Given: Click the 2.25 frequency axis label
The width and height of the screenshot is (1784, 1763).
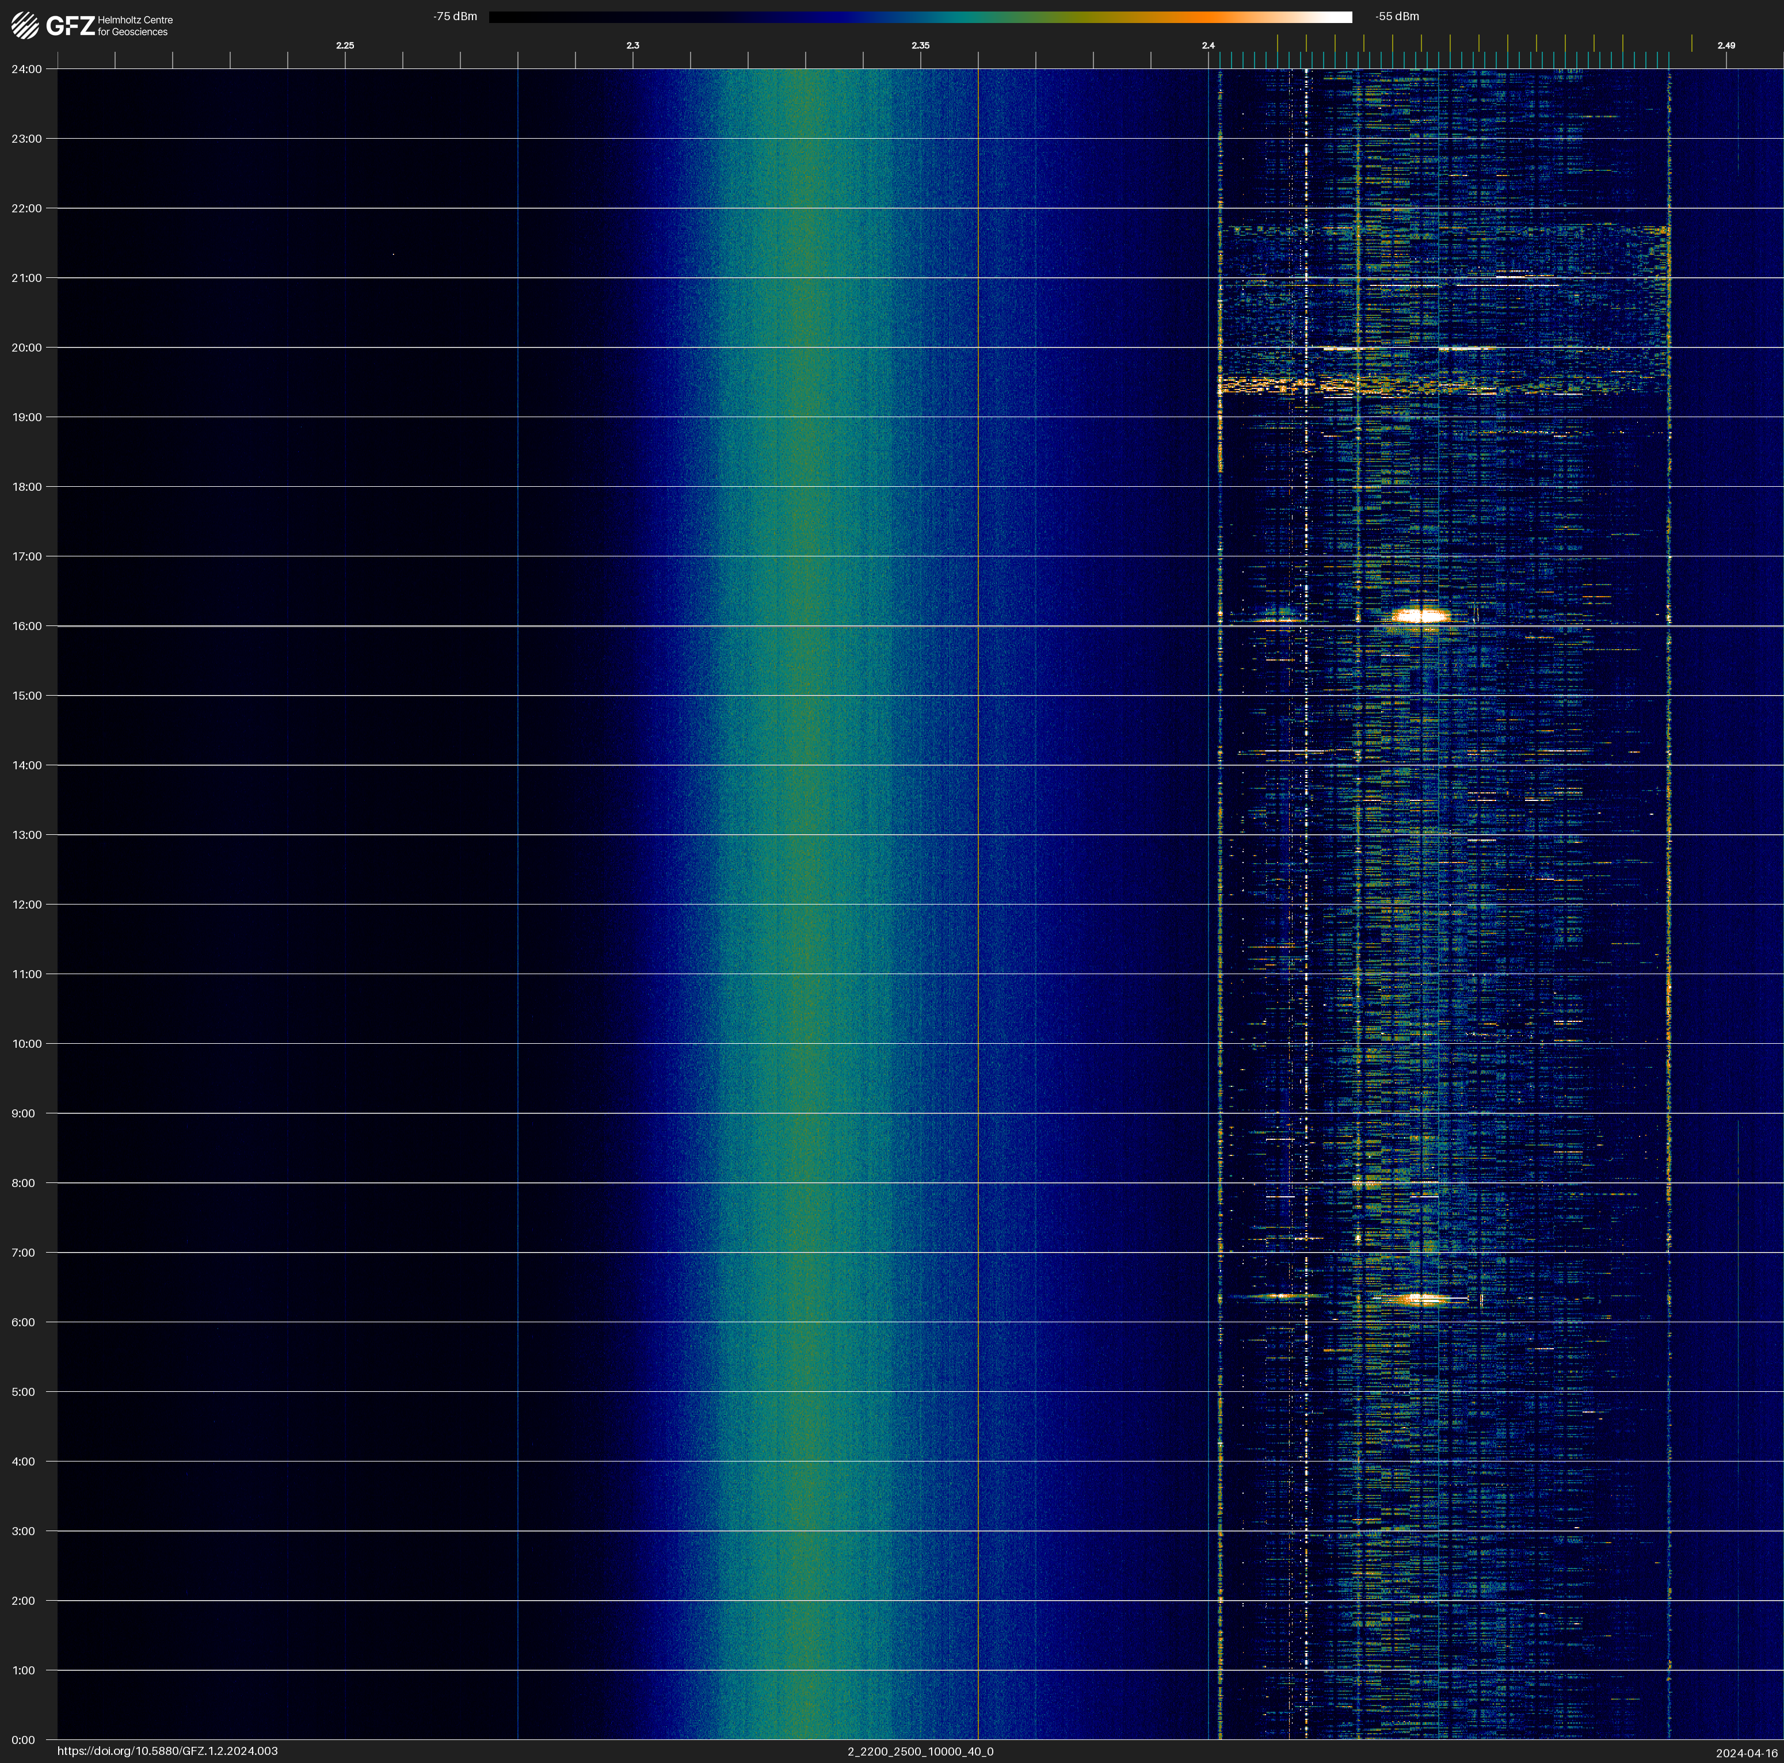Looking at the screenshot, I should (x=344, y=45).
